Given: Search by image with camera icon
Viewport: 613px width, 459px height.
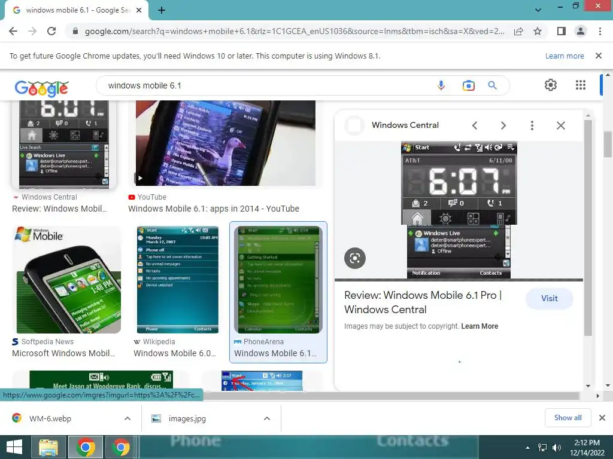Looking at the screenshot, I should click(468, 85).
